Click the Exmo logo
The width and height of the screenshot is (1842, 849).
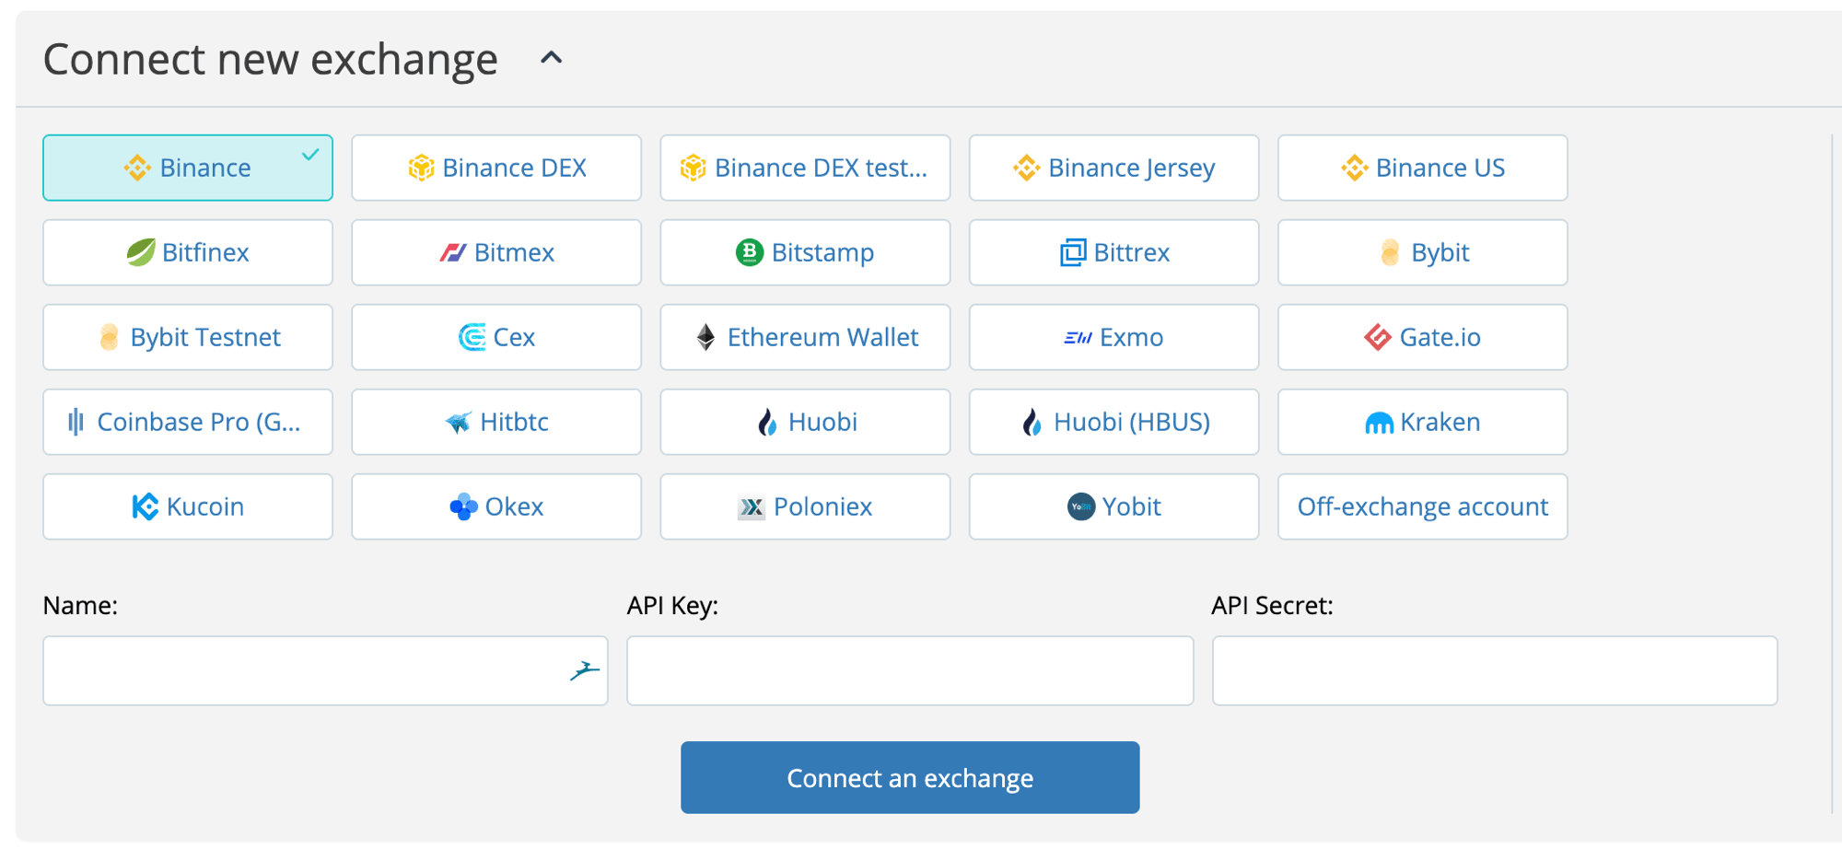[1078, 338]
